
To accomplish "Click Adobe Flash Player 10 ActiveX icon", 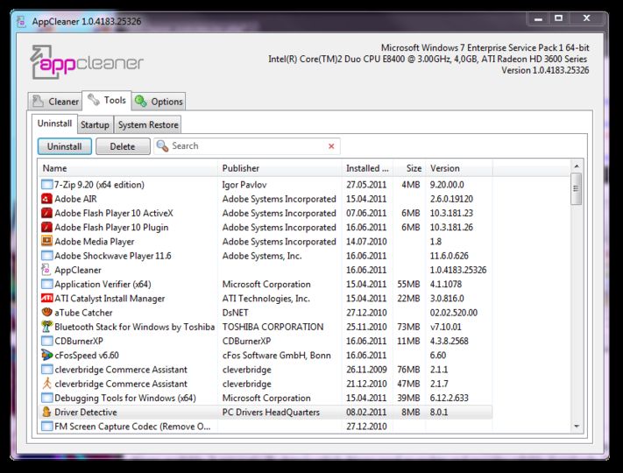I will coord(47,213).
